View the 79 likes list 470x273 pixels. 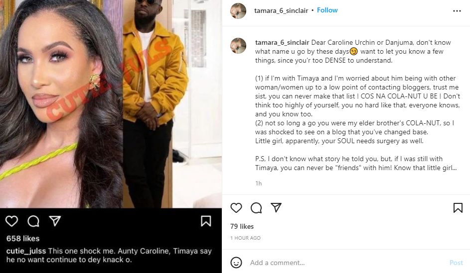click(241, 226)
